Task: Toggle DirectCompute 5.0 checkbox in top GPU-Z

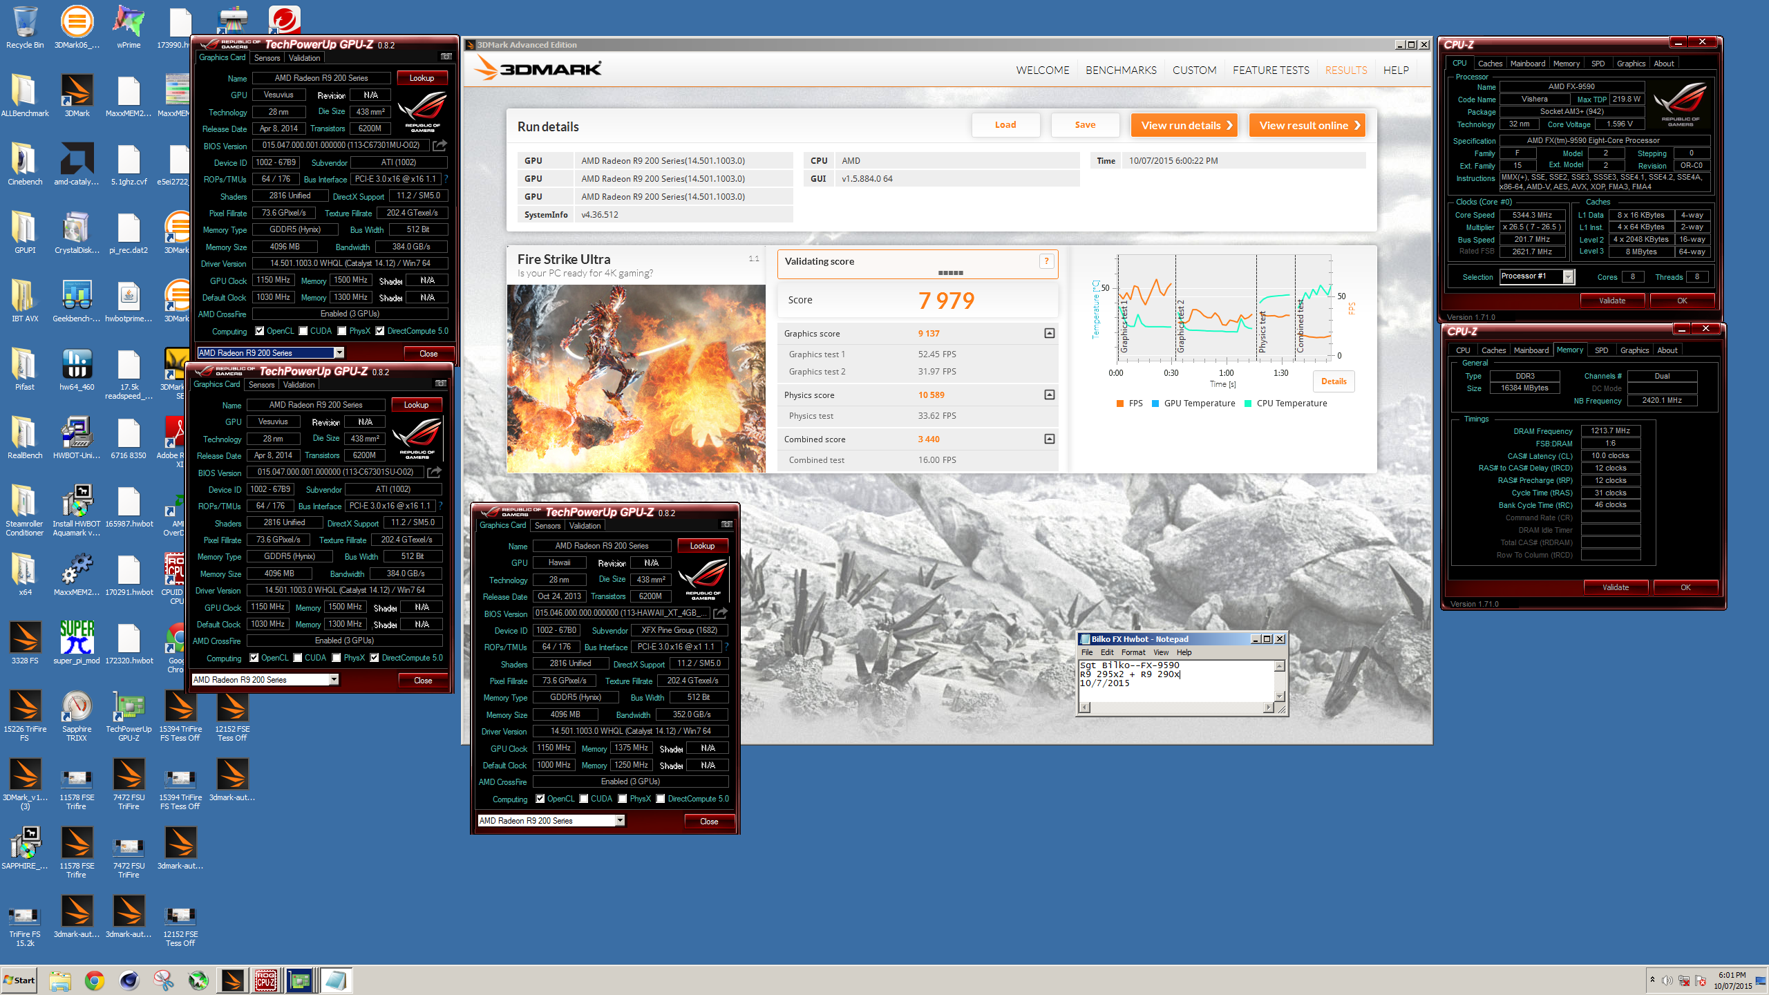Action: (x=380, y=331)
